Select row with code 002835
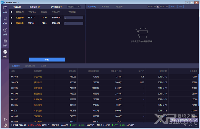 coord(104,105)
